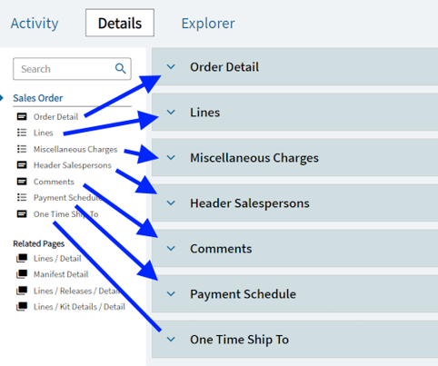
Task: Collapse the Miscellaneous Charges section chevron
Action: click(x=171, y=157)
